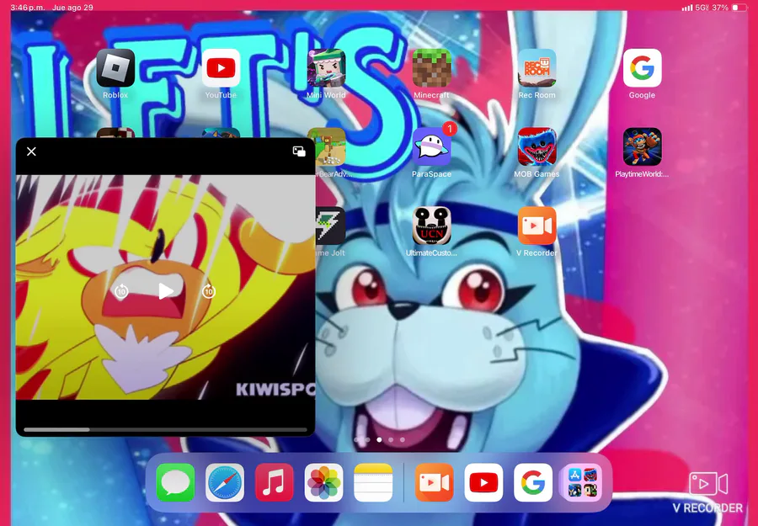Open Google in dock's recent apps
This screenshot has height=526, width=758.
point(533,482)
